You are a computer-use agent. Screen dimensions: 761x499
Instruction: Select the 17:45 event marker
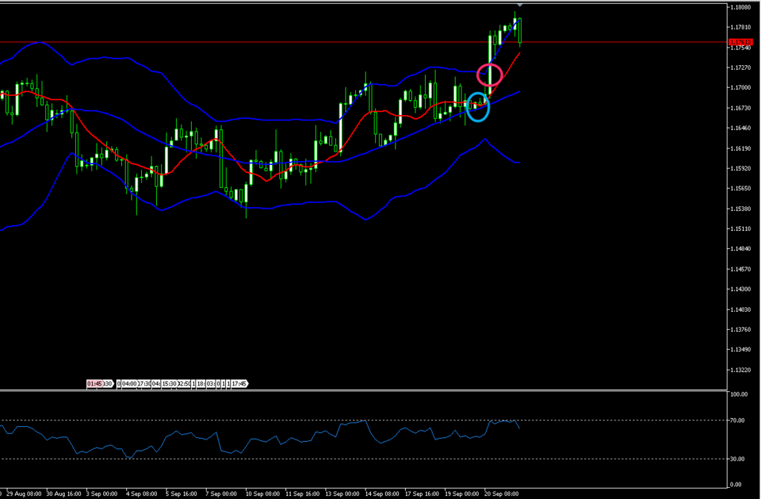(240, 384)
